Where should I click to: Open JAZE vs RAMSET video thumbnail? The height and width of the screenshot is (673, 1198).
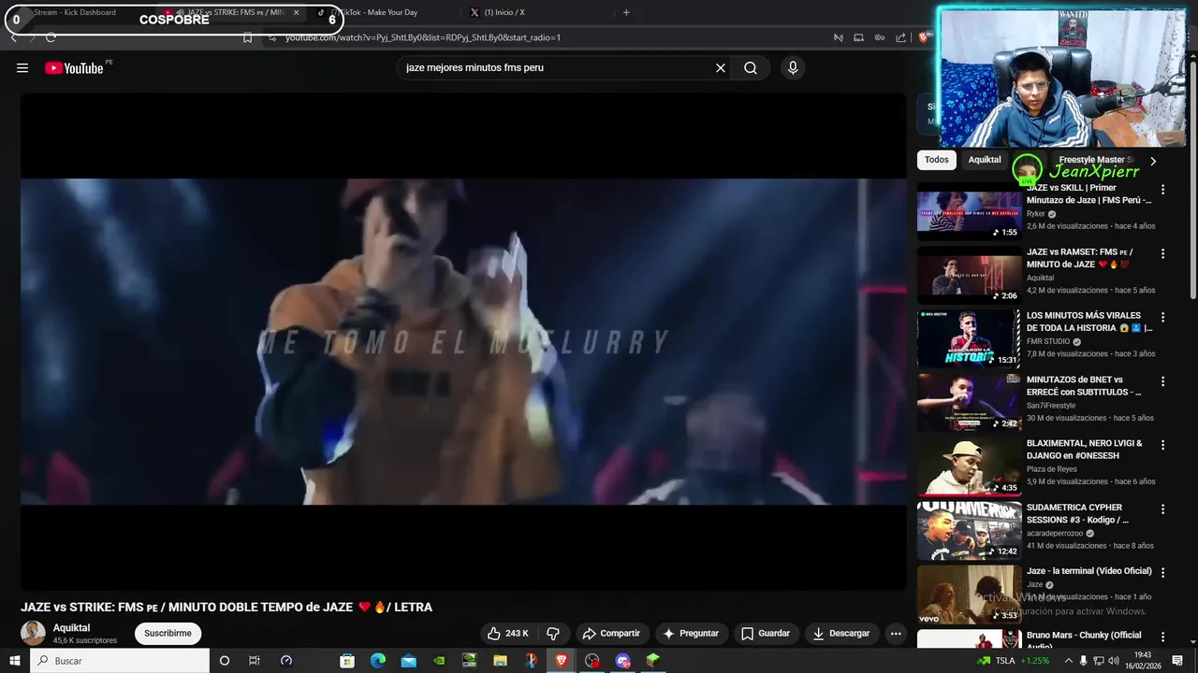tap(969, 276)
